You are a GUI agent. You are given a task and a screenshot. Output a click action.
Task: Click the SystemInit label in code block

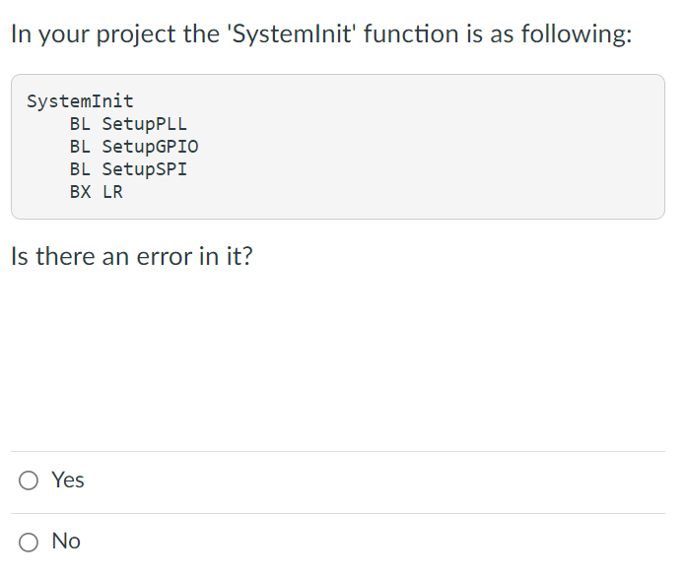[x=80, y=101]
